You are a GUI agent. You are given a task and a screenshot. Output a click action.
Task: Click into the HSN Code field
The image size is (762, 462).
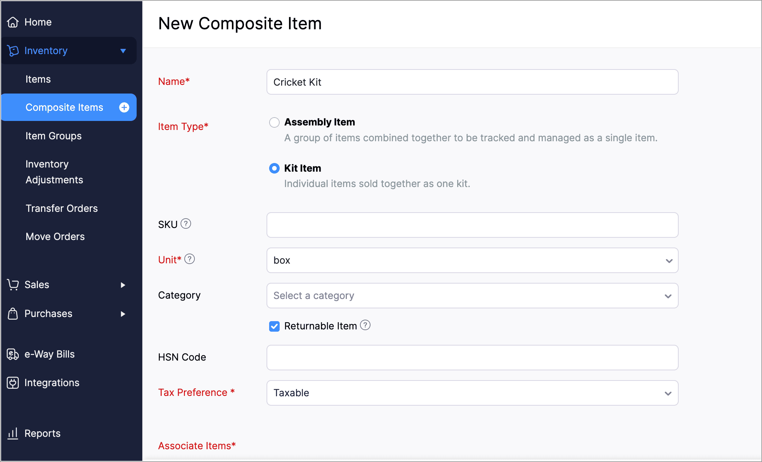pyautogui.click(x=472, y=358)
